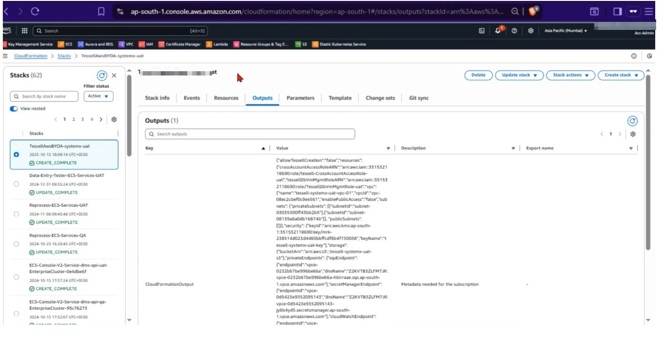This screenshot has width=669, height=338.
Task: Open Stacks list preferences gear
Action: 114,120
